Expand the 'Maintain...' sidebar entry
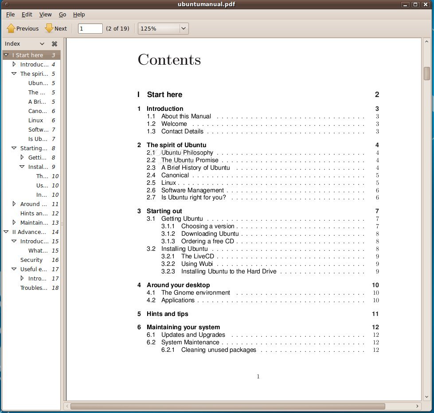434x413 pixels. (x=14, y=222)
